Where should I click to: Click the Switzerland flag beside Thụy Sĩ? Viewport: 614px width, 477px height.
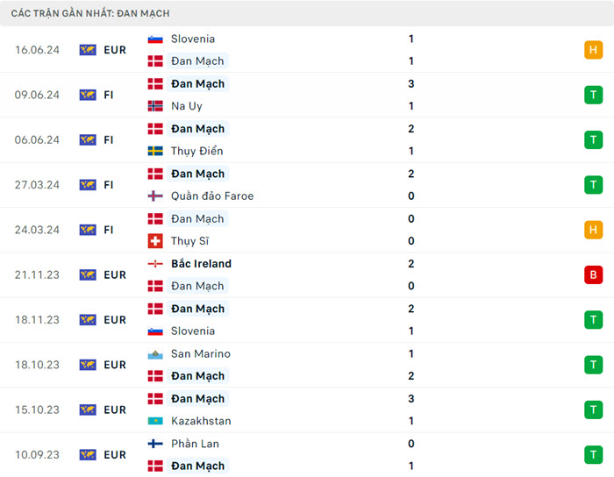pos(155,241)
